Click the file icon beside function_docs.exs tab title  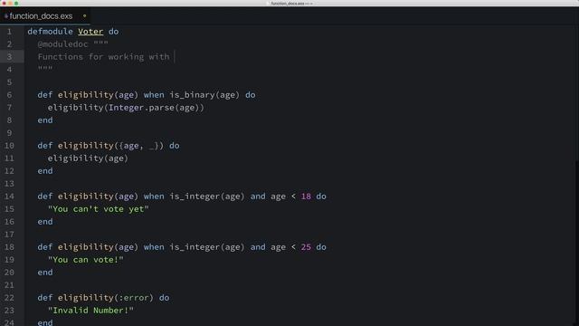point(6,16)
